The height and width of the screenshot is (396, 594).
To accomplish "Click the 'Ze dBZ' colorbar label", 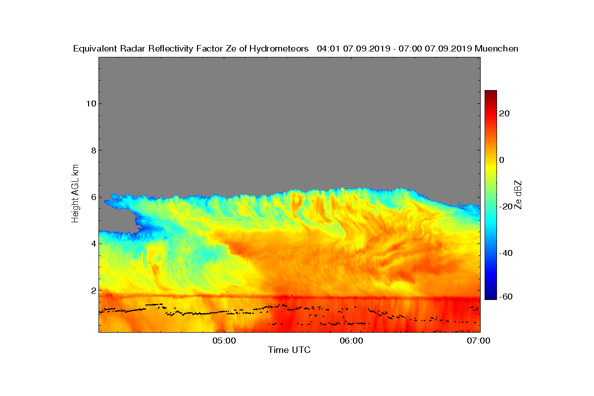I will tap(518, 195).
